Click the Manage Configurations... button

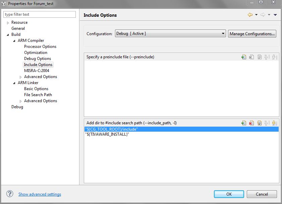point(252,33)
